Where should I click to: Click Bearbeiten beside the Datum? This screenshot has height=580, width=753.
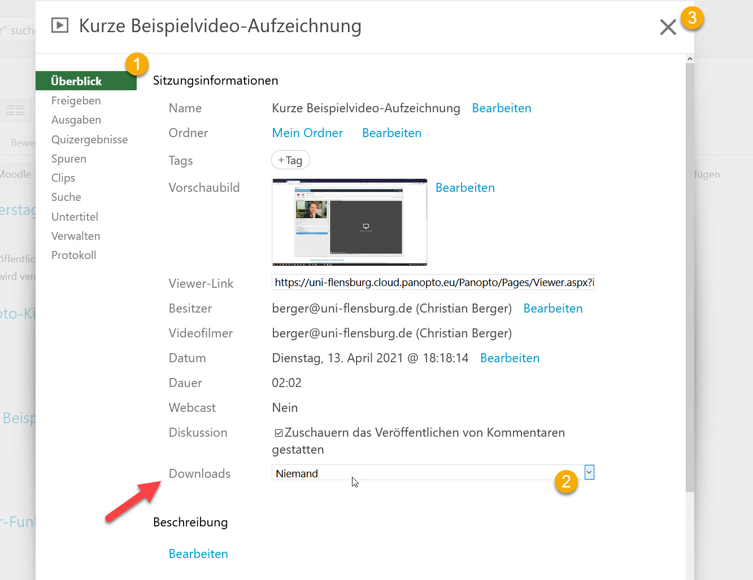click(510, 358)
